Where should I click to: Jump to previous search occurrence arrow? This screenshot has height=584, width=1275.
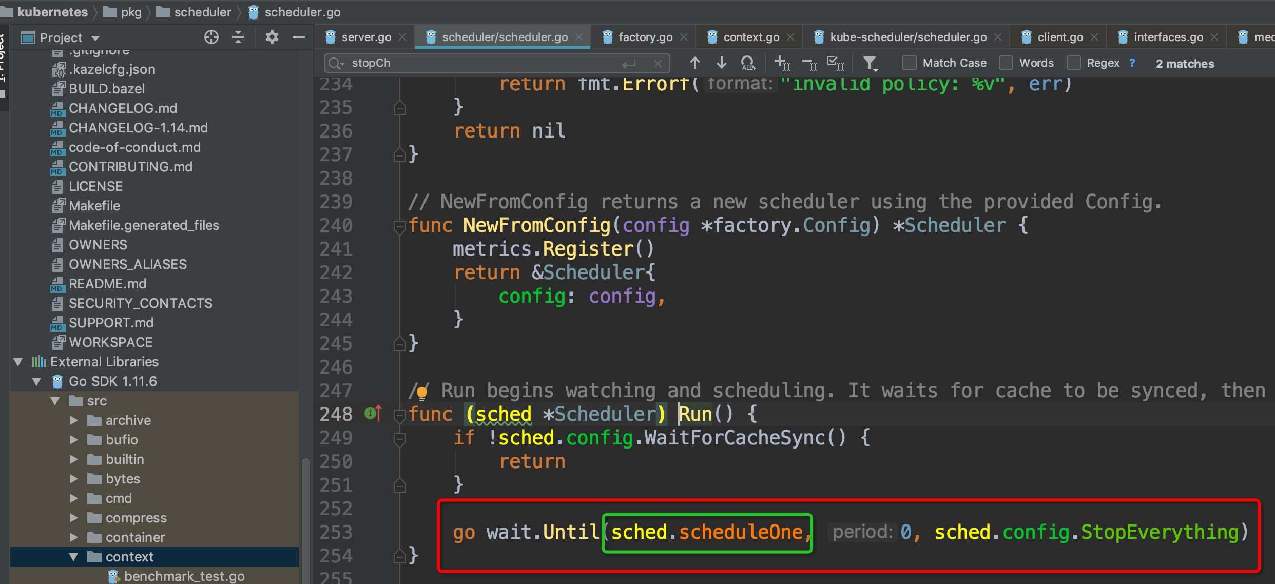click(694, 63)
